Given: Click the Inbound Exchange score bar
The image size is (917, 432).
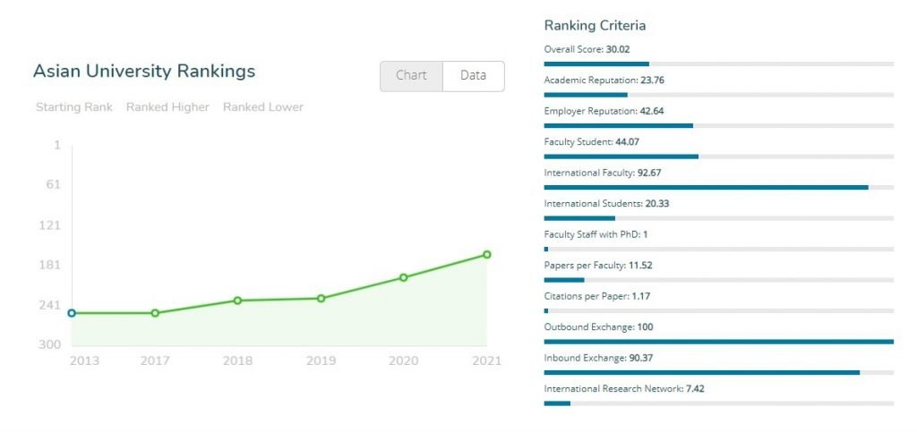Looking at the screenshot, I should 718,372.
